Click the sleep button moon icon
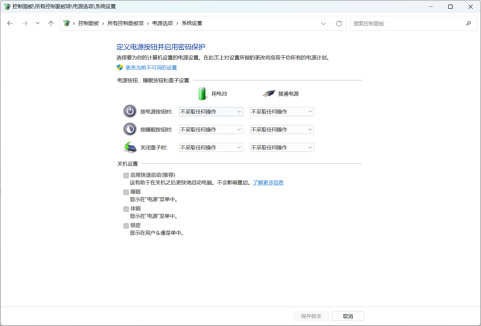This screenshot has height=326, width=481. click(130, 129)
